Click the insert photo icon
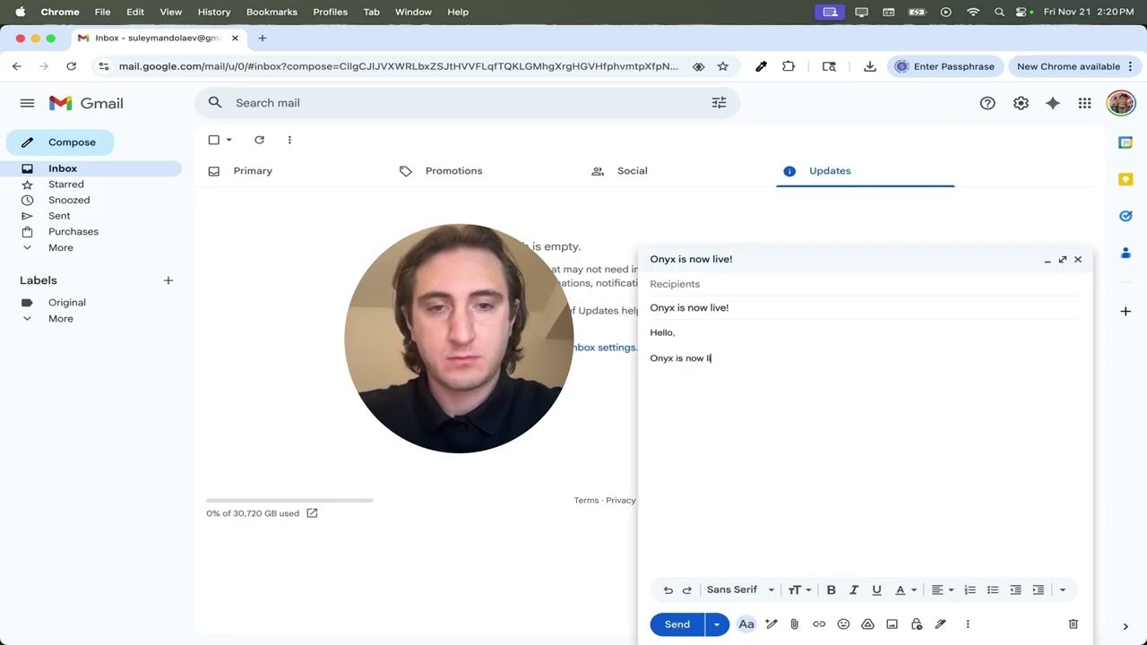 (x=892, y=624)
